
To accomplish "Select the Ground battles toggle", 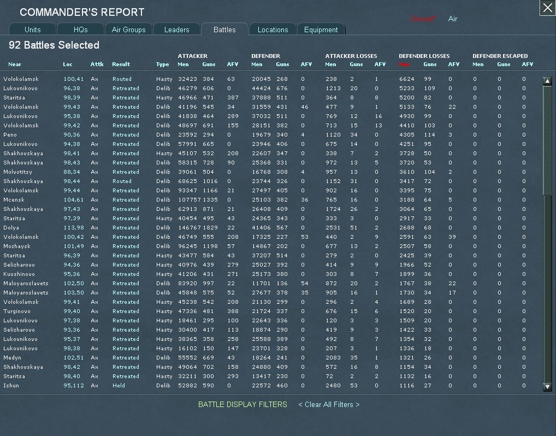I will [x=423, y=19].
